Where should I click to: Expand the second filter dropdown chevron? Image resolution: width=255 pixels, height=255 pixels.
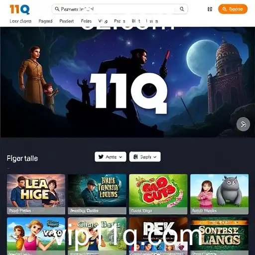(x=155, y=157)
